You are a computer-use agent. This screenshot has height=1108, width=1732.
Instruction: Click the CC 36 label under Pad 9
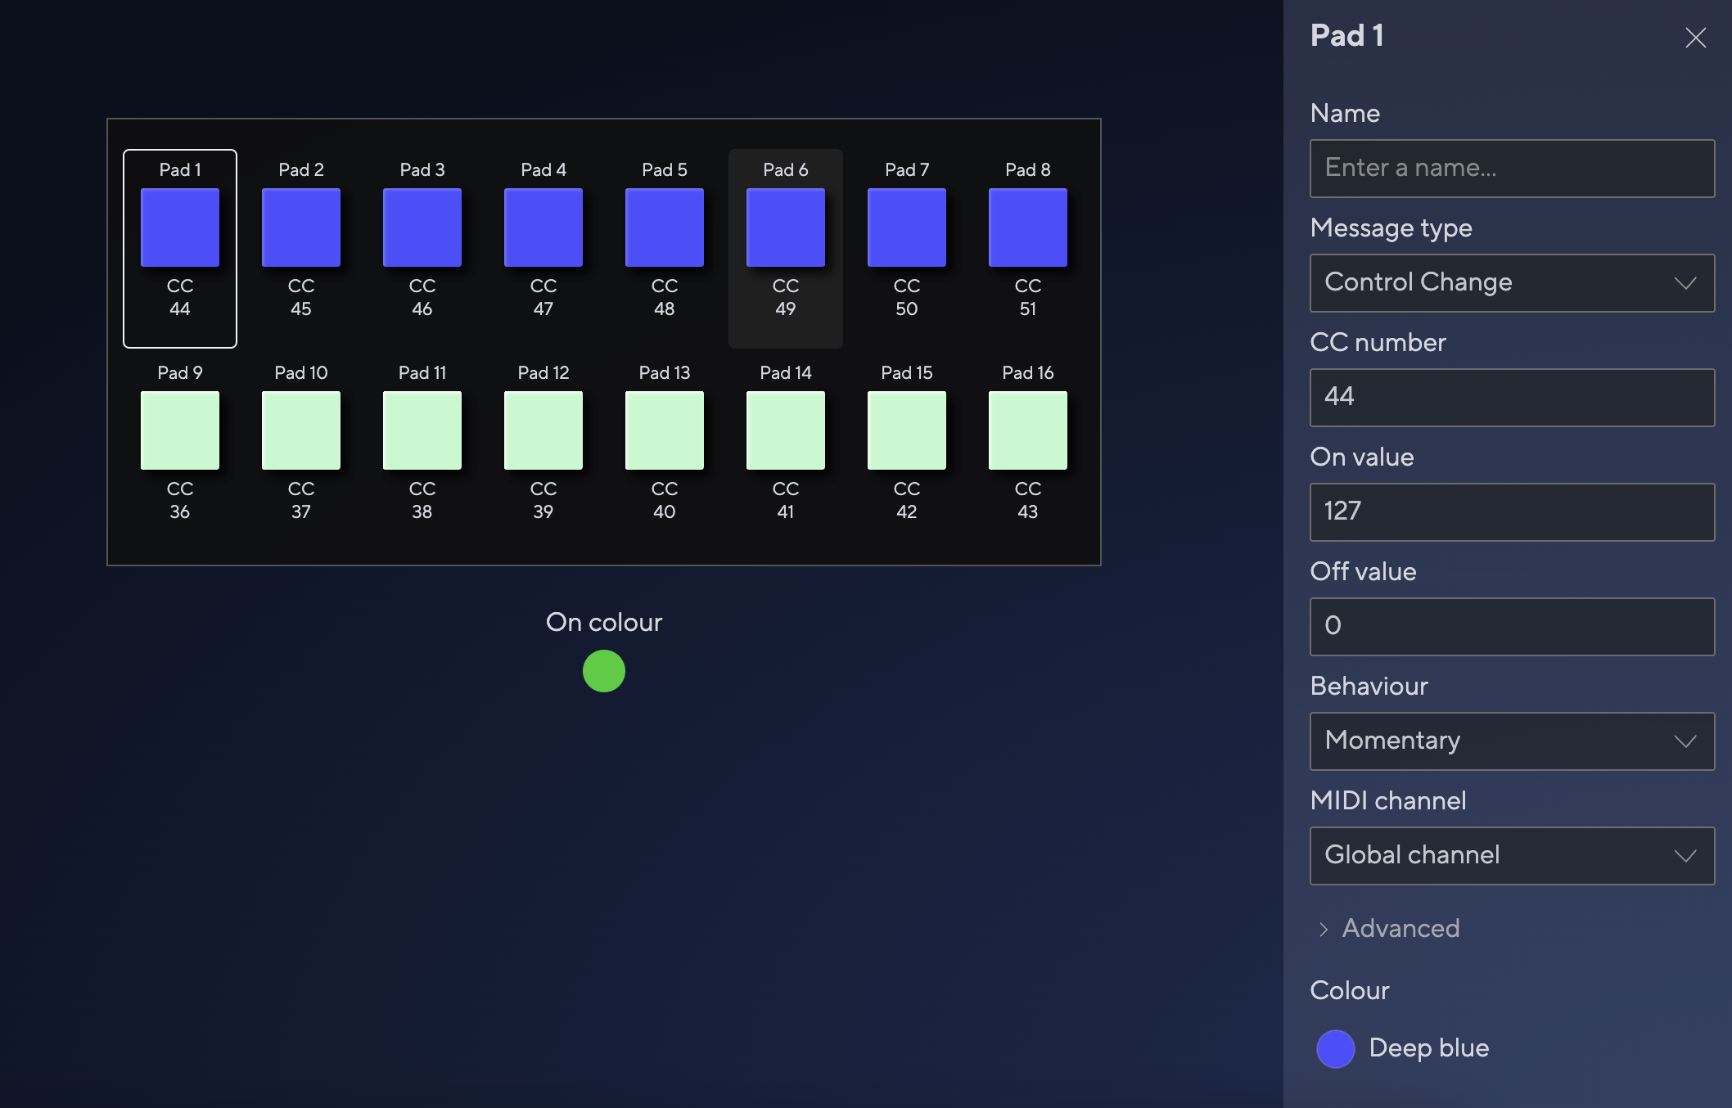pyautogui.click(x=180, y=500)
